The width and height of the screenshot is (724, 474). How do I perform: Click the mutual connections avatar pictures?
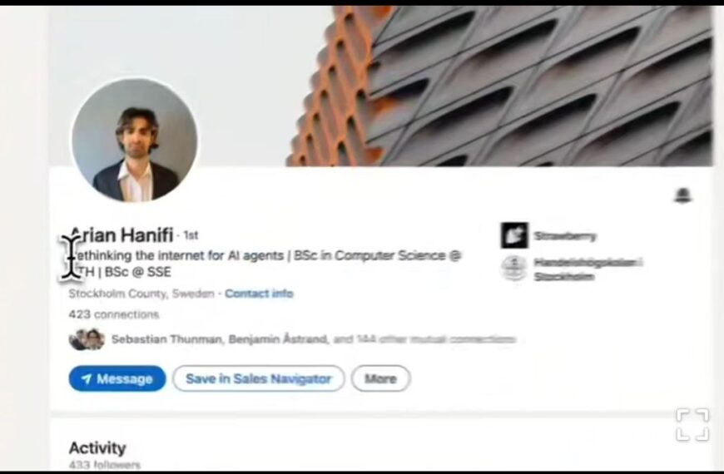87,339
